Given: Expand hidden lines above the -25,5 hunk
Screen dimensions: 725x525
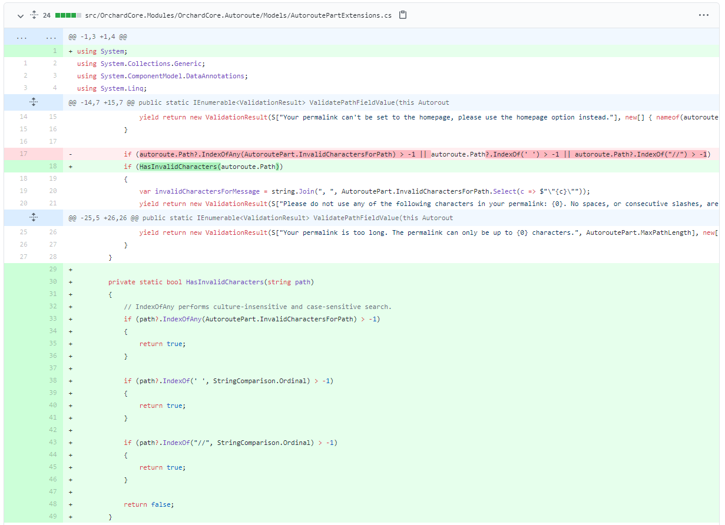Looking at the screenshot, I should coord(34,218).
